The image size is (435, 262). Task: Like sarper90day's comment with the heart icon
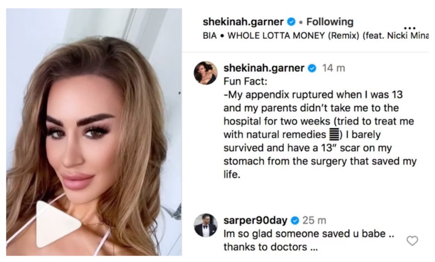tap(412, 240)
